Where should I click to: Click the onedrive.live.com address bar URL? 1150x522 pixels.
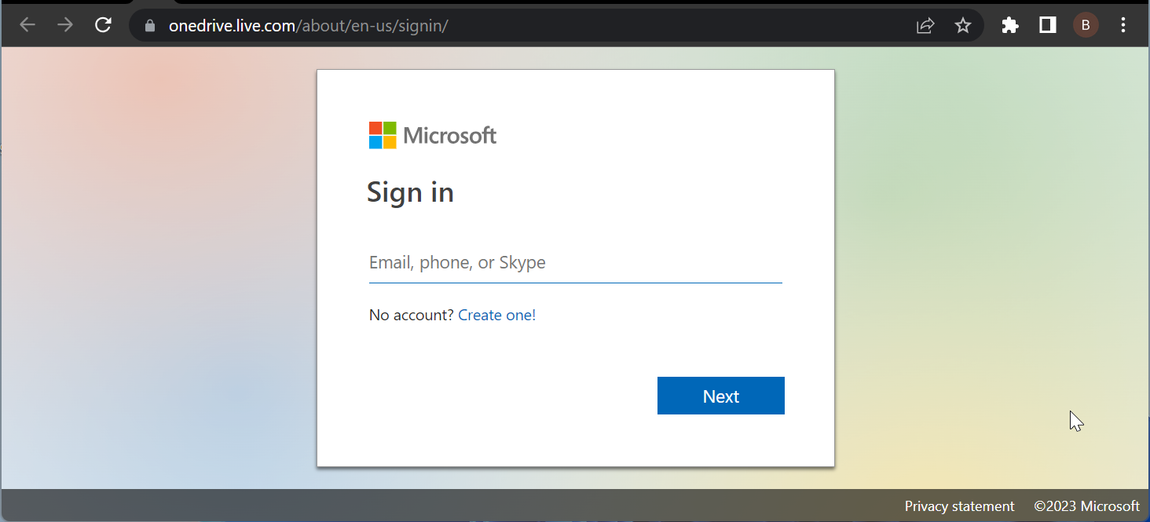(308, 26)
